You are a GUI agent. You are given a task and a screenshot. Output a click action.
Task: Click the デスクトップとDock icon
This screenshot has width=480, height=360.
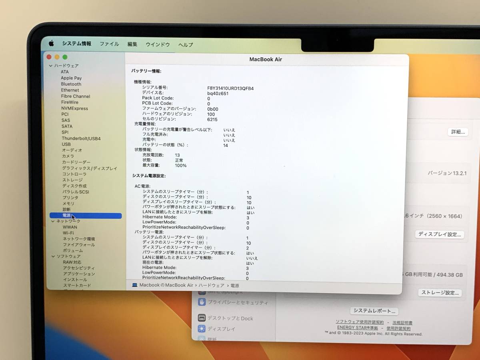click(x=202, y=318)
